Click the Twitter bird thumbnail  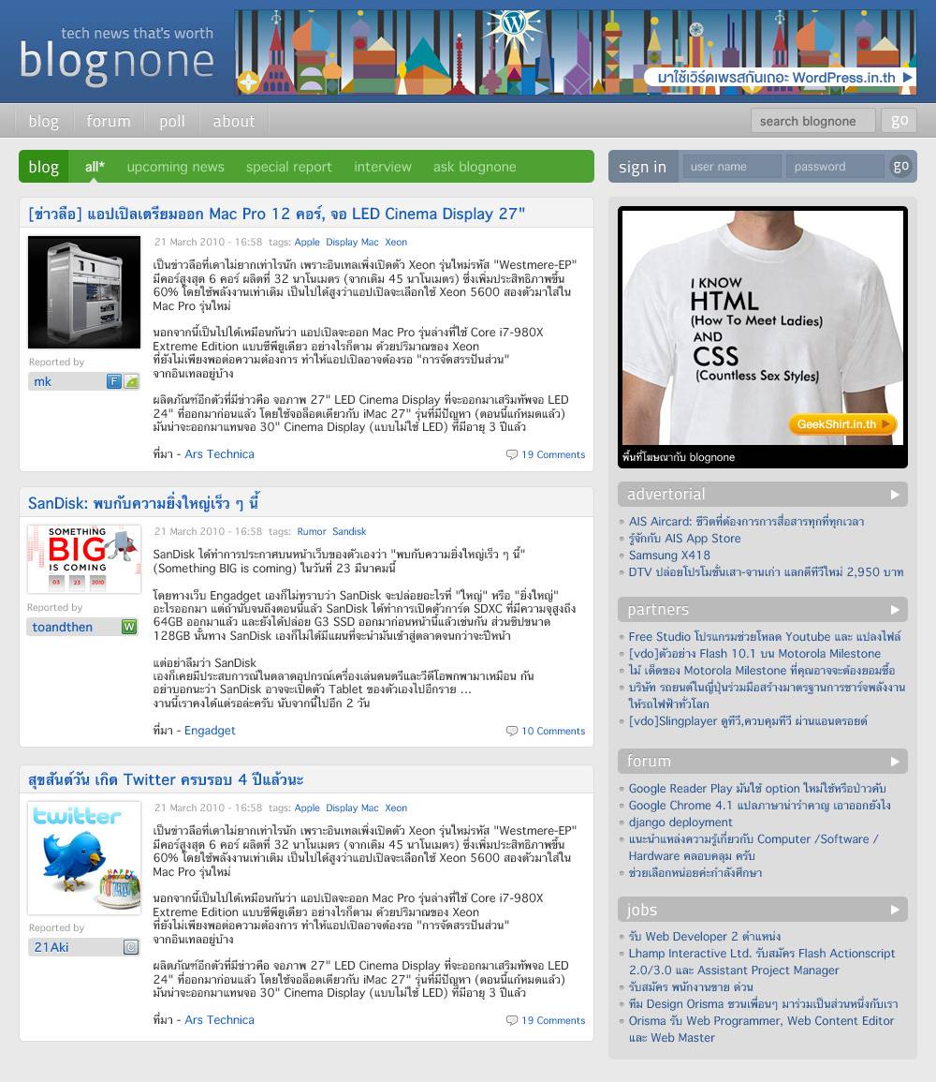pyautogui.click(x=84, y=858)
